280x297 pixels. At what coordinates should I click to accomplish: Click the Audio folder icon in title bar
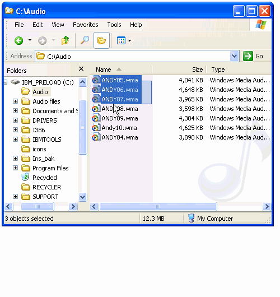click(9, 11)
